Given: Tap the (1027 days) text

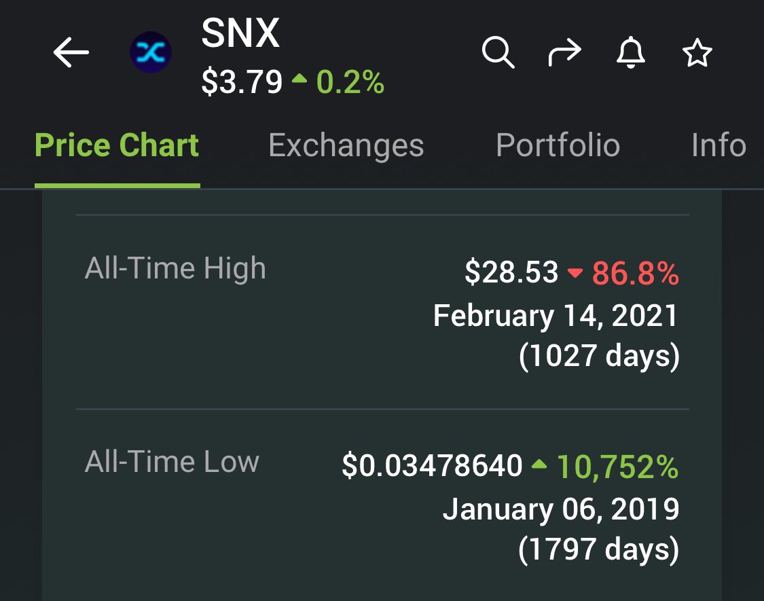Looking at the screenshot, I should [x=599, y=356].
